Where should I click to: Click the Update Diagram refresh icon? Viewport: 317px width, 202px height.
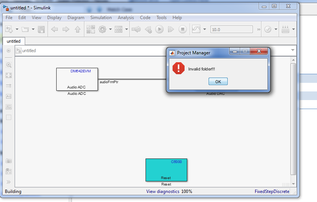(136, 30)
